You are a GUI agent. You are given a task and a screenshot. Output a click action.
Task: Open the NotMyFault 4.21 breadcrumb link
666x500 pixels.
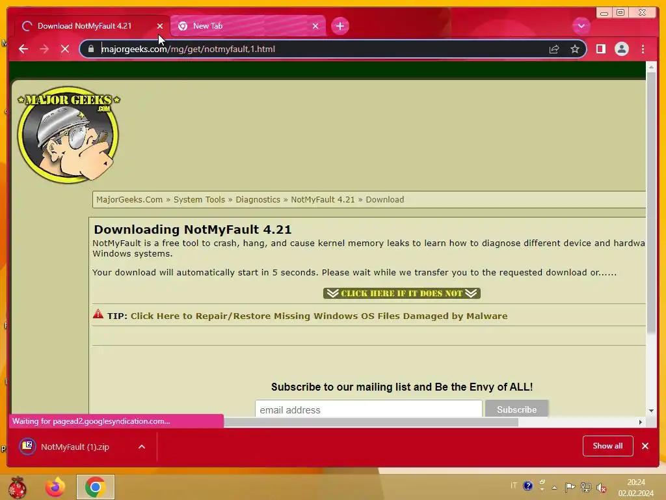click(323, 199)
